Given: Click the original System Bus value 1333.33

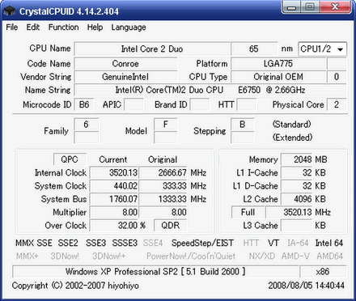Looking at the screenshot, I should 163,199.
